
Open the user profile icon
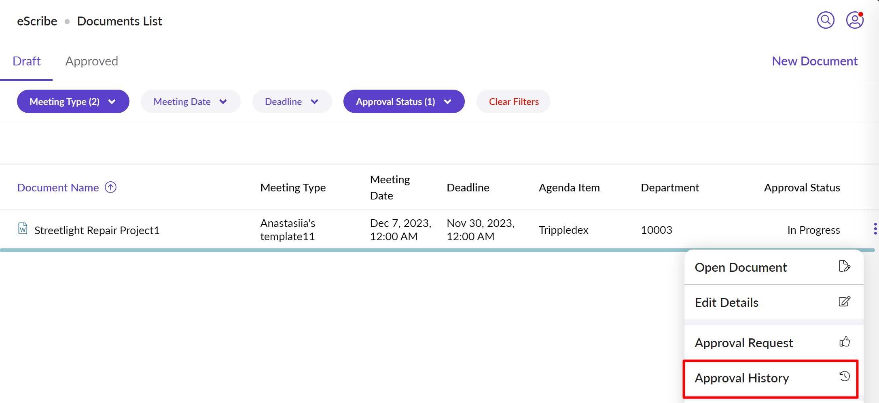point(854,20)
